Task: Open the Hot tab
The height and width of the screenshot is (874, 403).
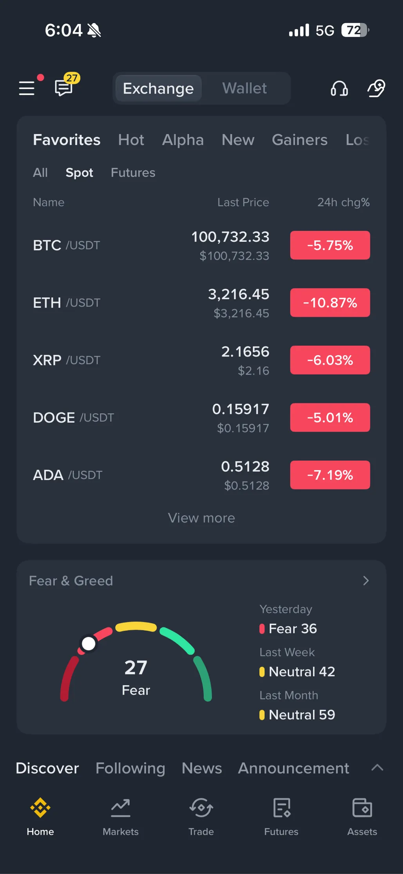Action: 131,140
